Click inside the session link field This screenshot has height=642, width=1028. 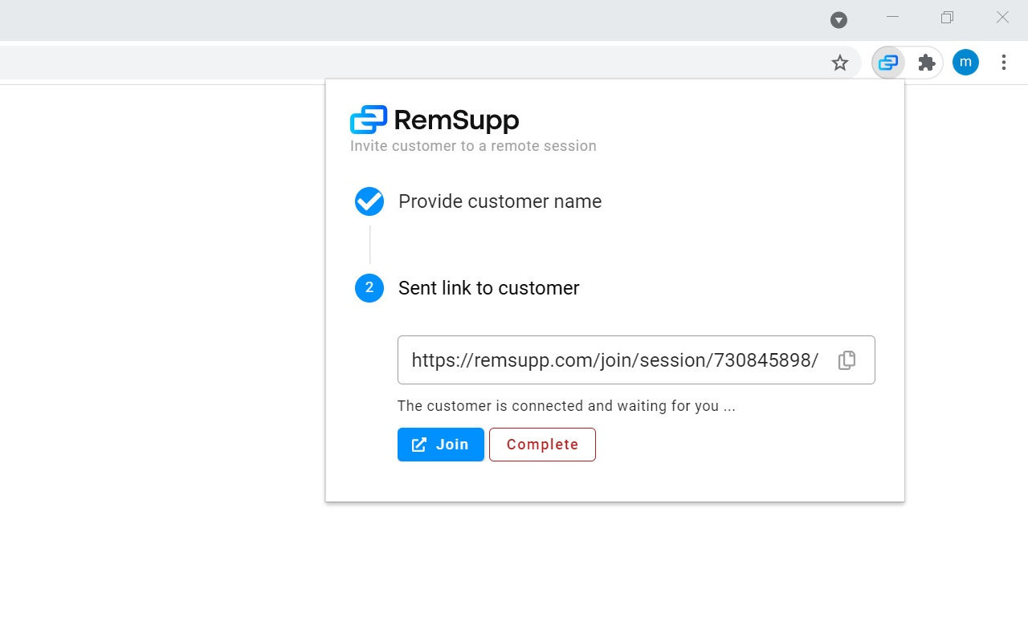pyautogui.click(x=636, y=360)
